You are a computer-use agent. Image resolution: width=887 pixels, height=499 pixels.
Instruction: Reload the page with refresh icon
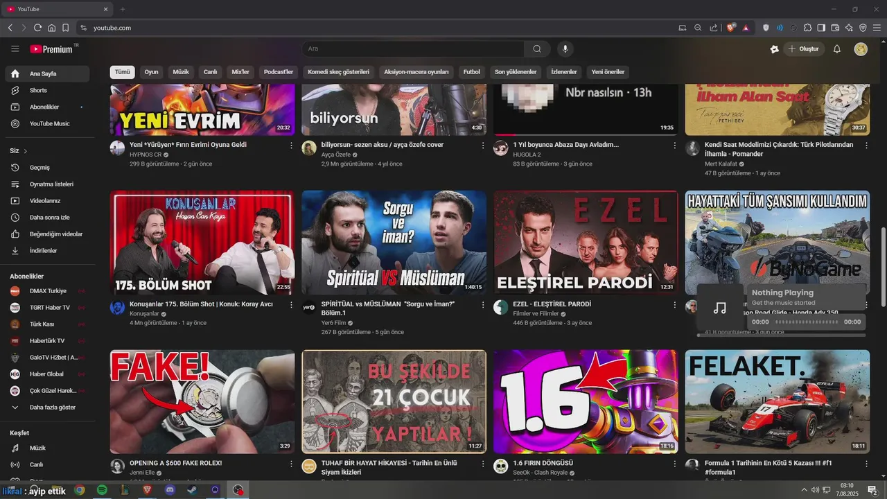click(x=37, y=28)
